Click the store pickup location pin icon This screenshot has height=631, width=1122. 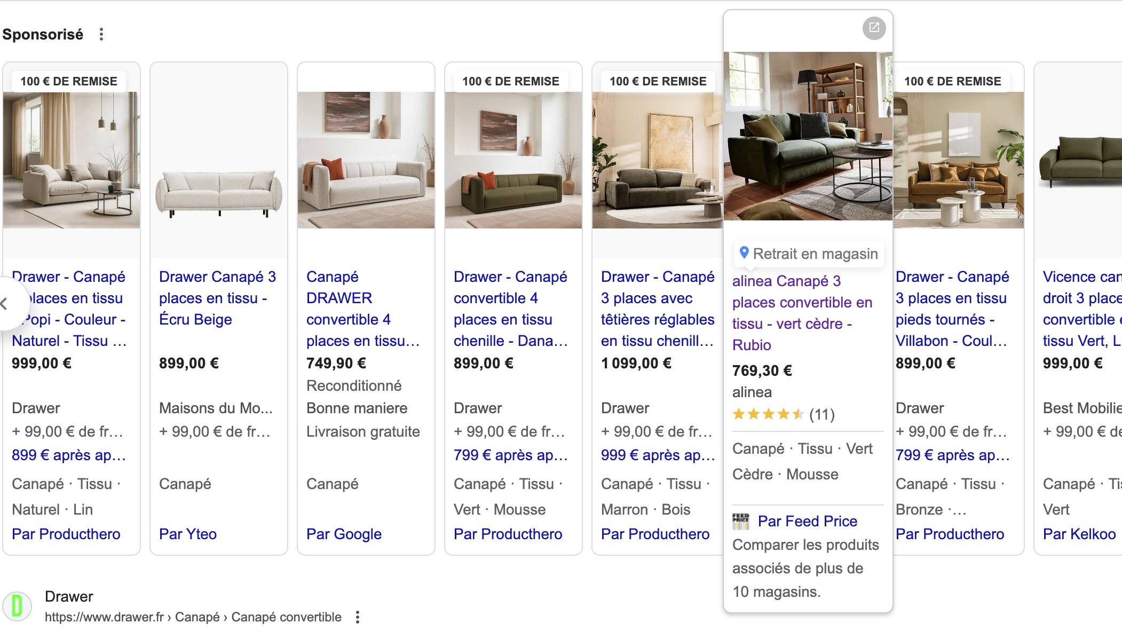744,253
